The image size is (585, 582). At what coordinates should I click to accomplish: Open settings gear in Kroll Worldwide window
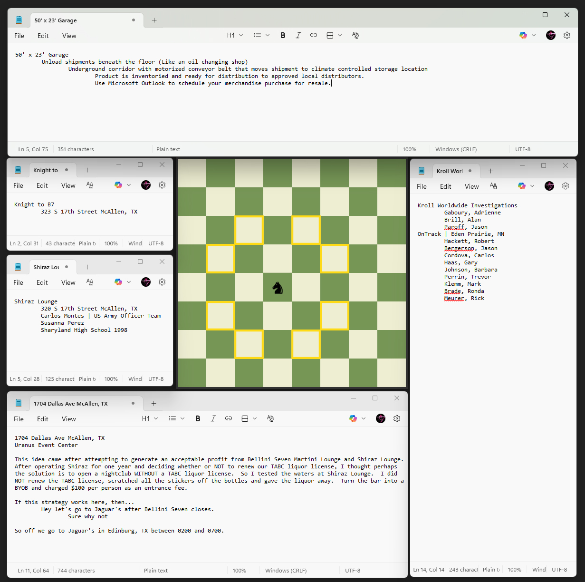coord(566,186)
